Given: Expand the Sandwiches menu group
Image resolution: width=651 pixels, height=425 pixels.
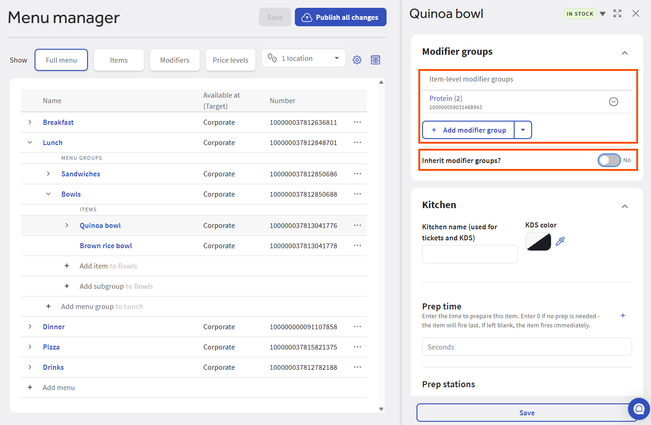Looking at the screenshot, I should coord(48,174).
